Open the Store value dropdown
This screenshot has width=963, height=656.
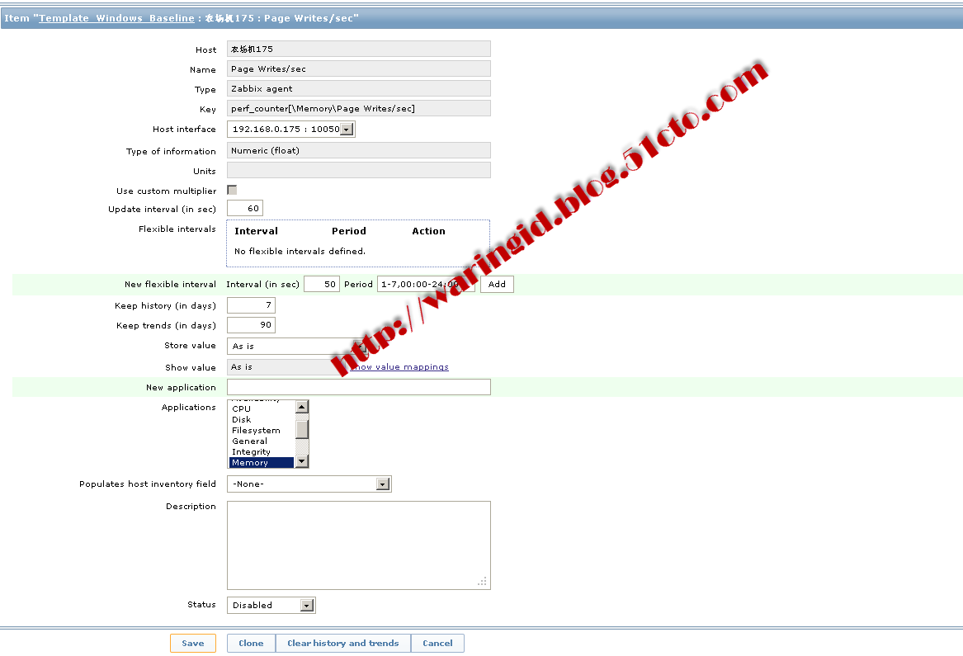297,347
